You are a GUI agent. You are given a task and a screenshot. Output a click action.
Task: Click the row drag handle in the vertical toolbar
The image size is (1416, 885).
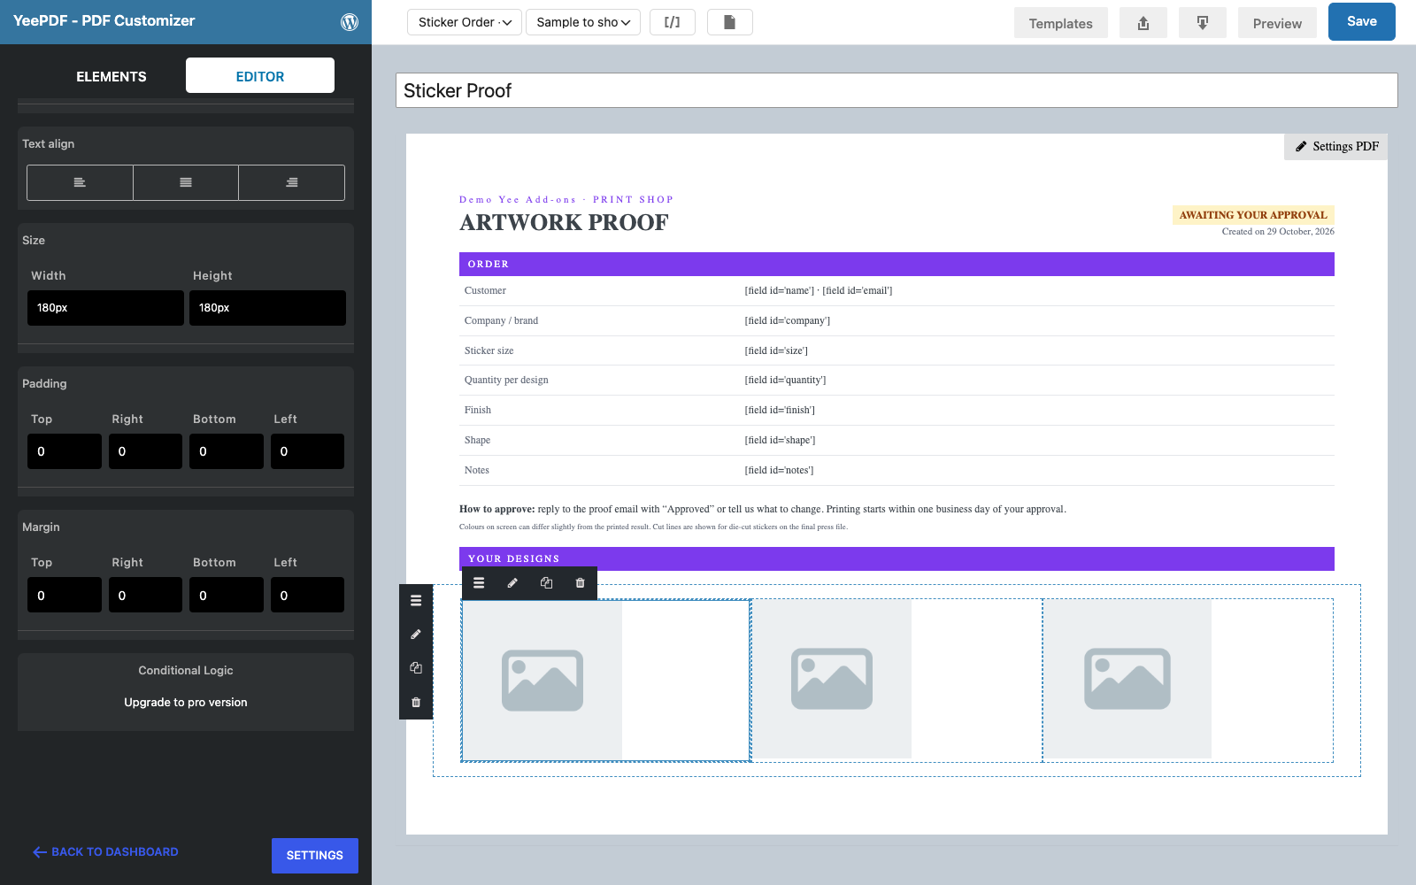pos(416,600)
